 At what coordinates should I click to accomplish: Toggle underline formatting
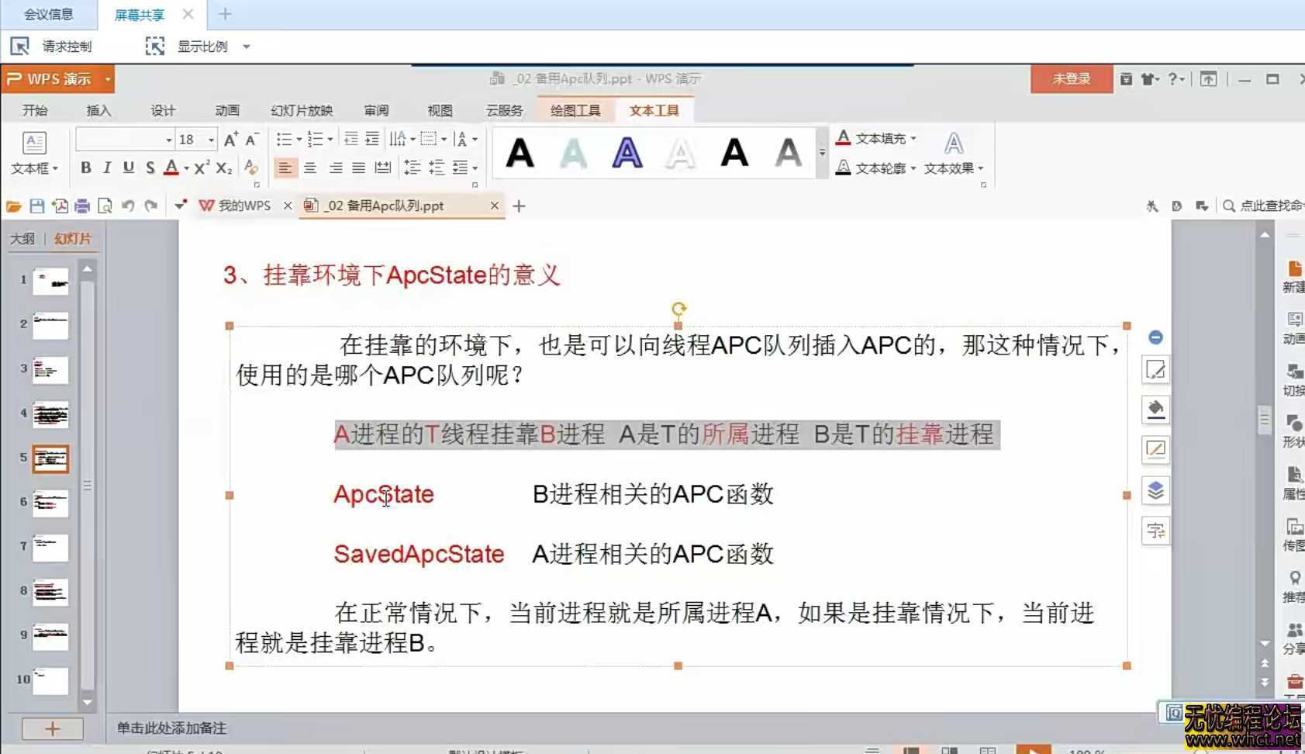point(127,168)
